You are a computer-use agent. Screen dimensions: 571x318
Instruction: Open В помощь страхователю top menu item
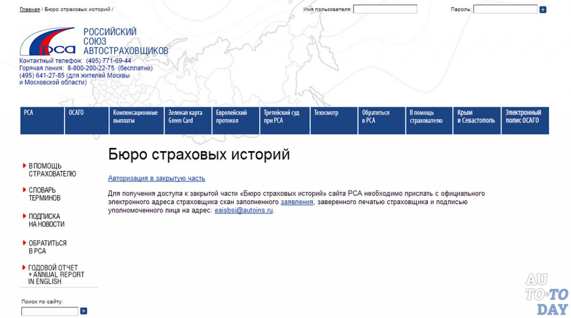pos(429,120)
